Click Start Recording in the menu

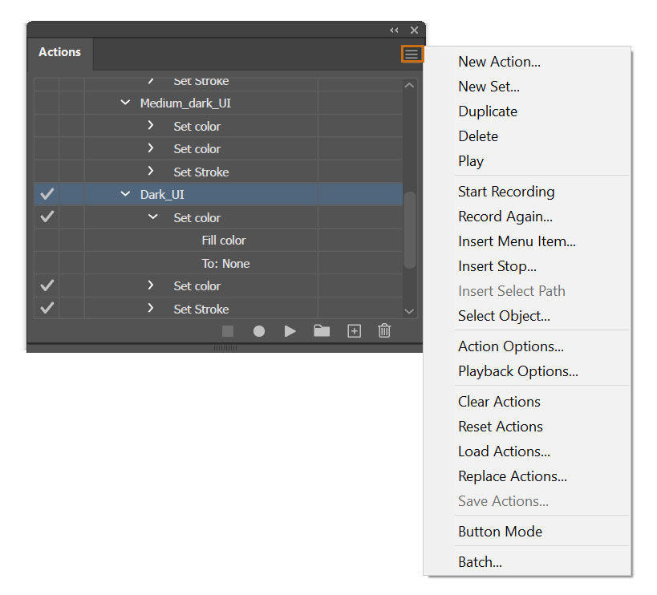tap(505, 192)
